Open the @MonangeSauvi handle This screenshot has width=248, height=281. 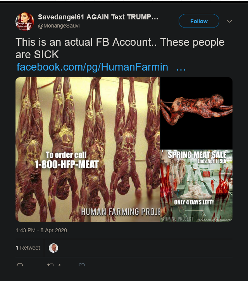(x=59, y=26)
